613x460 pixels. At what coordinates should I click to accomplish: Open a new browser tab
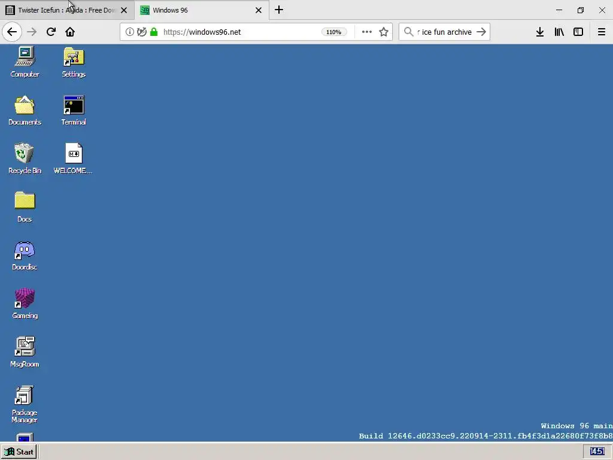[x=279, y=10]
